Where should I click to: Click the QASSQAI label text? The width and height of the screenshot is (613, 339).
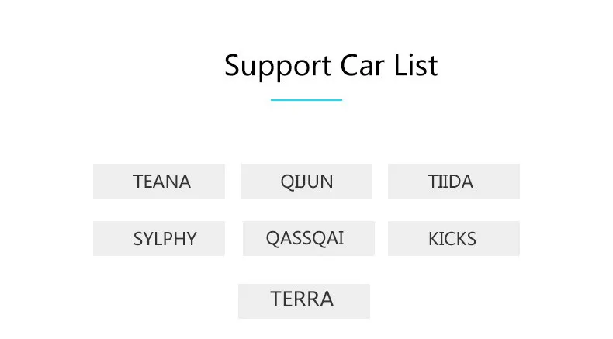[x=305, y=237]
